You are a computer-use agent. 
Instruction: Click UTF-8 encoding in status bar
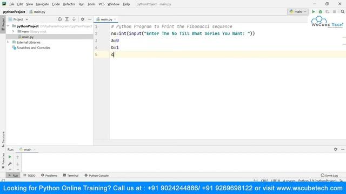tap(275, 181)
